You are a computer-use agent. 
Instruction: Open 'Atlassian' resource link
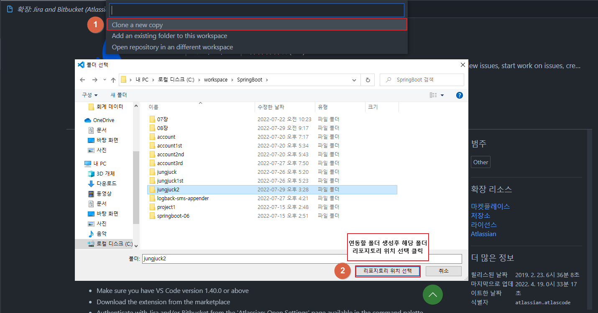(x=483, y=234)
